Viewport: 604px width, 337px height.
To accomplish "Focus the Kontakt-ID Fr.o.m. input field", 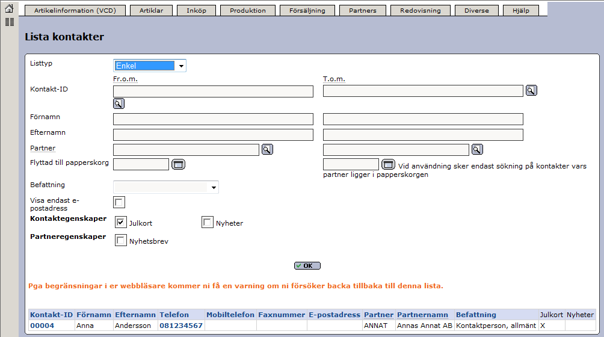I will [213, 91].
